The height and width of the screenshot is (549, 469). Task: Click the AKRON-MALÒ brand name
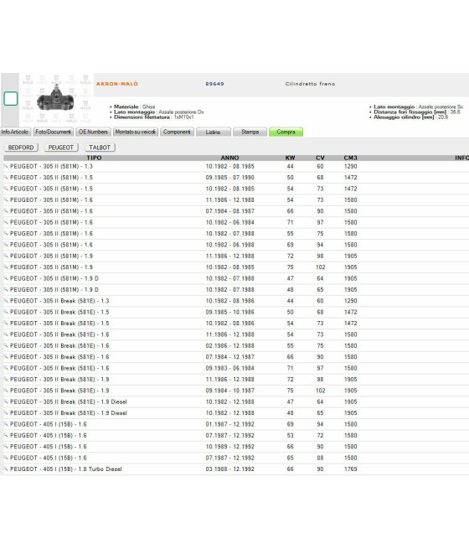point(117,84)
